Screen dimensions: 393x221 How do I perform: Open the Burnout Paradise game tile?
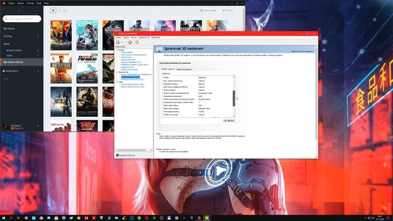click(x=87, y=68)
